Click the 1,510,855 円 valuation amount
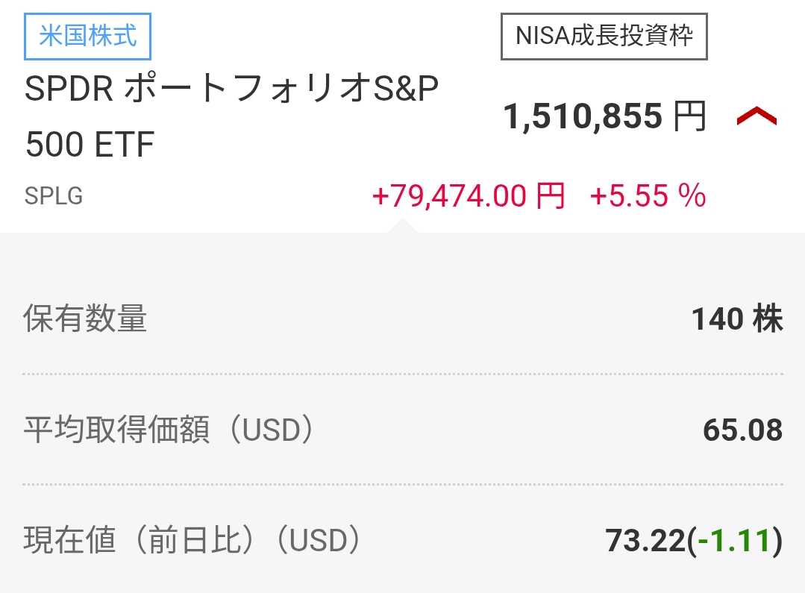 (583, 117)
